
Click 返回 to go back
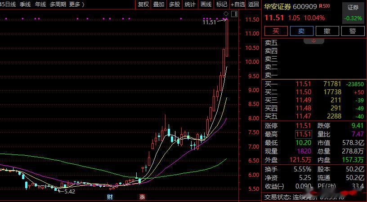(254, 4)
